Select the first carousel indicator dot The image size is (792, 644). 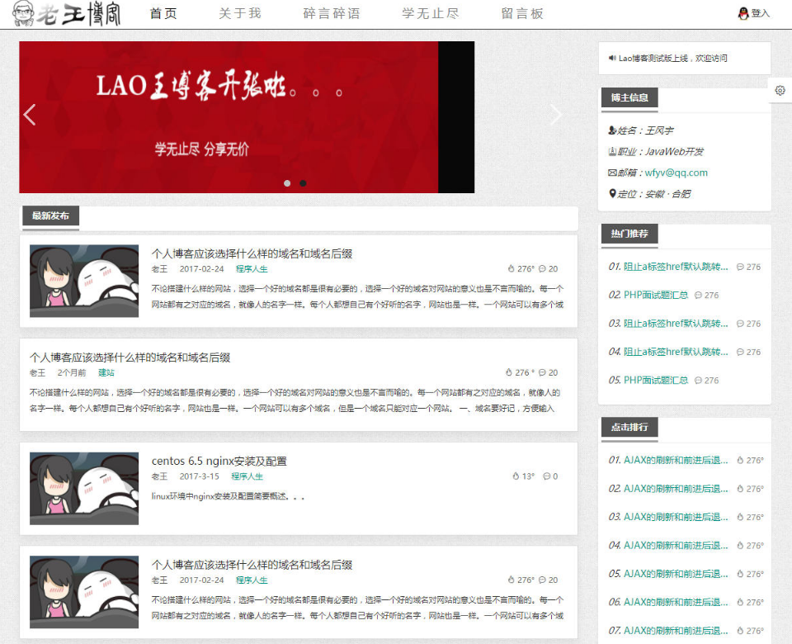[x=287, y=183]
